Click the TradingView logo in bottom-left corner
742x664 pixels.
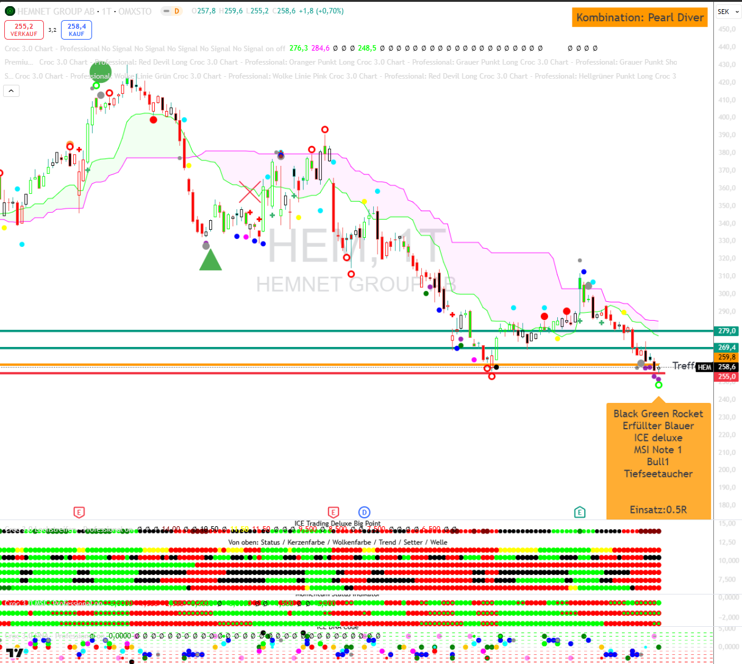15,653
